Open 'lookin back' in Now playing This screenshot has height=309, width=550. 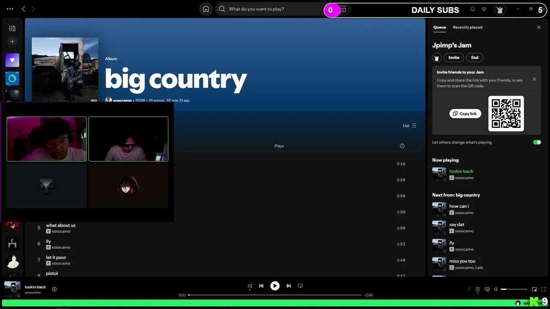[461, 171]
